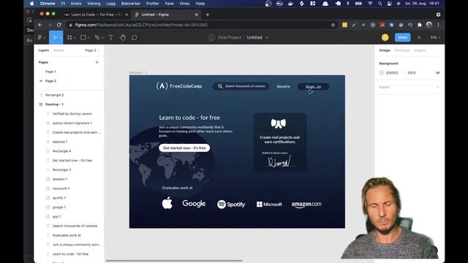Expand Frame tool options arrow
This screenshot has height=263, width=468.
[75, 38]
